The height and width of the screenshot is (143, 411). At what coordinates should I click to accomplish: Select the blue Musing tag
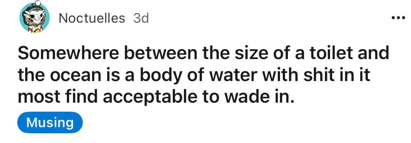coord(50,122)
